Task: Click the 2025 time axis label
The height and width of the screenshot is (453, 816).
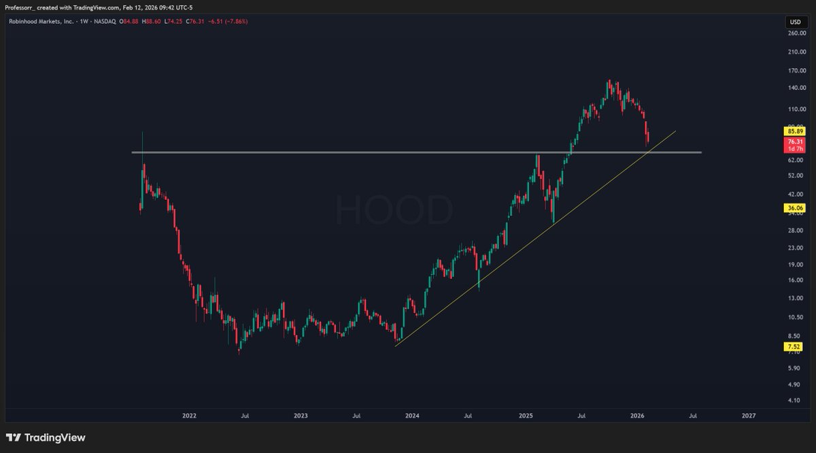Action: 525,415
